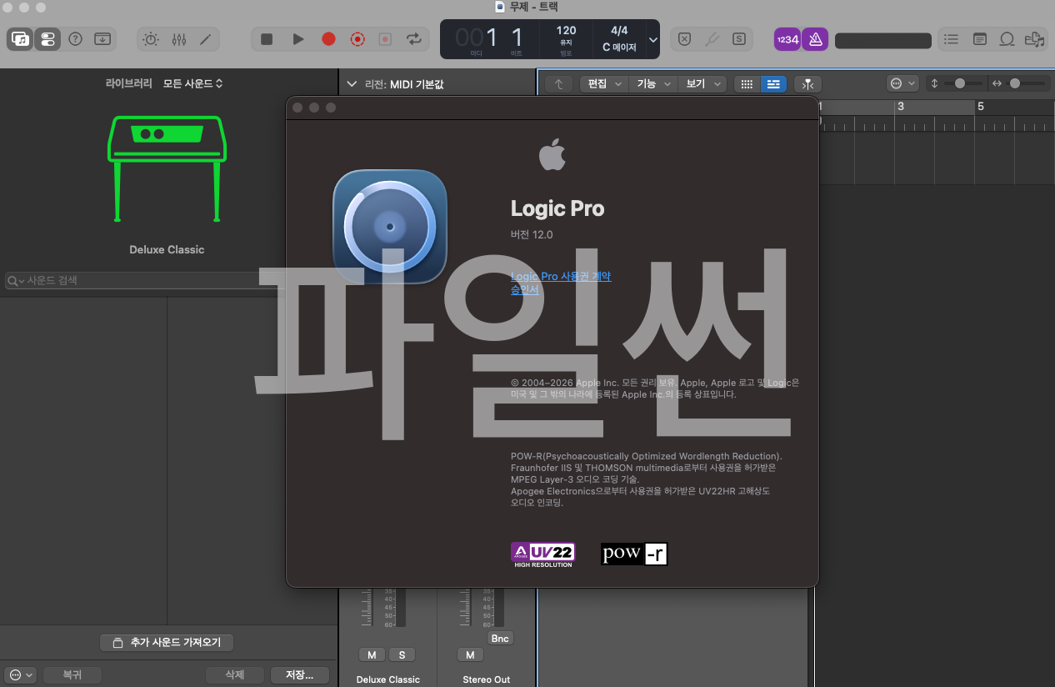Click the '삭제' button

234,675
